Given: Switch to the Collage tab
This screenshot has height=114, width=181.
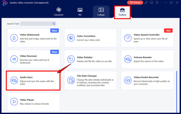Looking at the screenshot, I should [101, 12].
